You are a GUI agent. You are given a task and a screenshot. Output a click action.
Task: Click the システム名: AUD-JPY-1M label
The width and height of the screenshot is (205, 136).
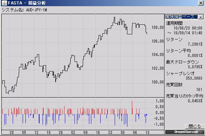point(24,10)
